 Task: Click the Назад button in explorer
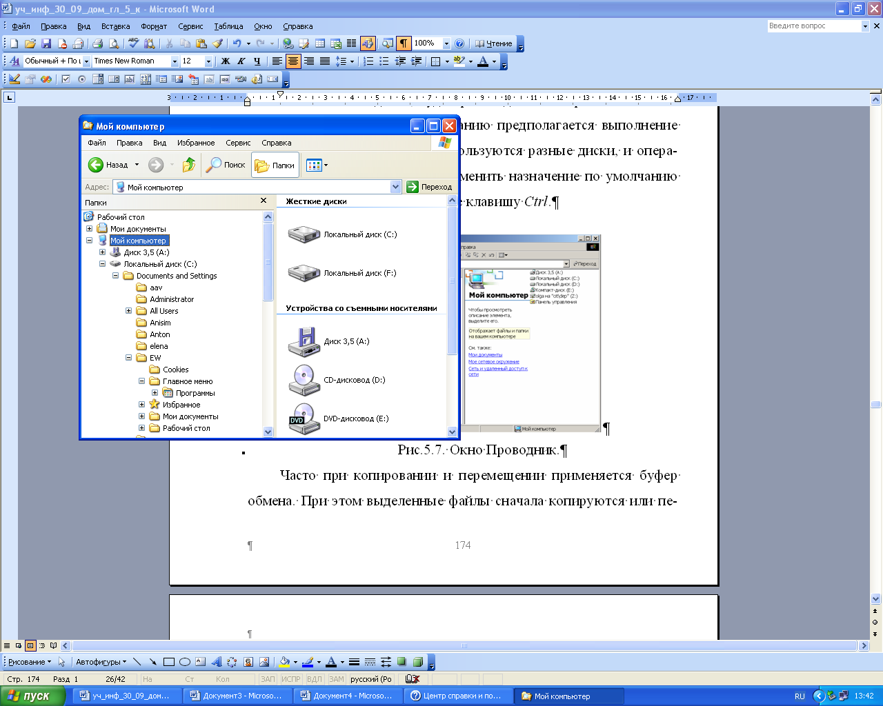pos(108,165)
